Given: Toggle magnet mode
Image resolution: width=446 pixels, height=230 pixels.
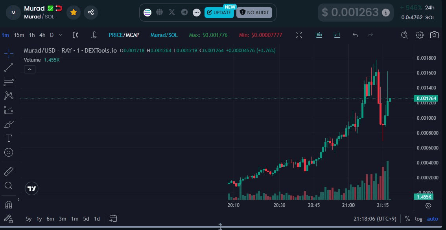Looking at the screenshot, I should (9, 205).
